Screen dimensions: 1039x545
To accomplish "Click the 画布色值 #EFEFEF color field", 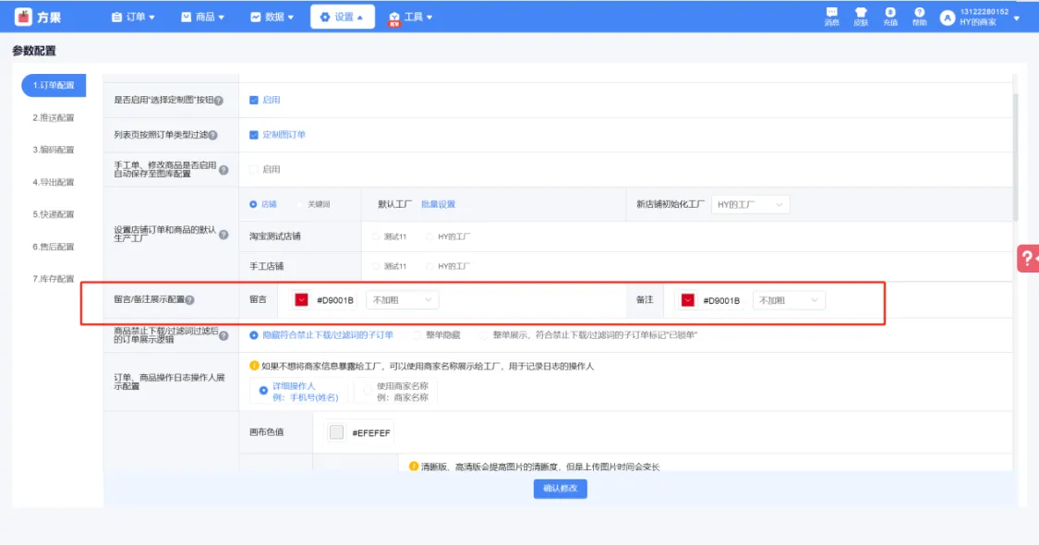I will [x=360, y=431].
